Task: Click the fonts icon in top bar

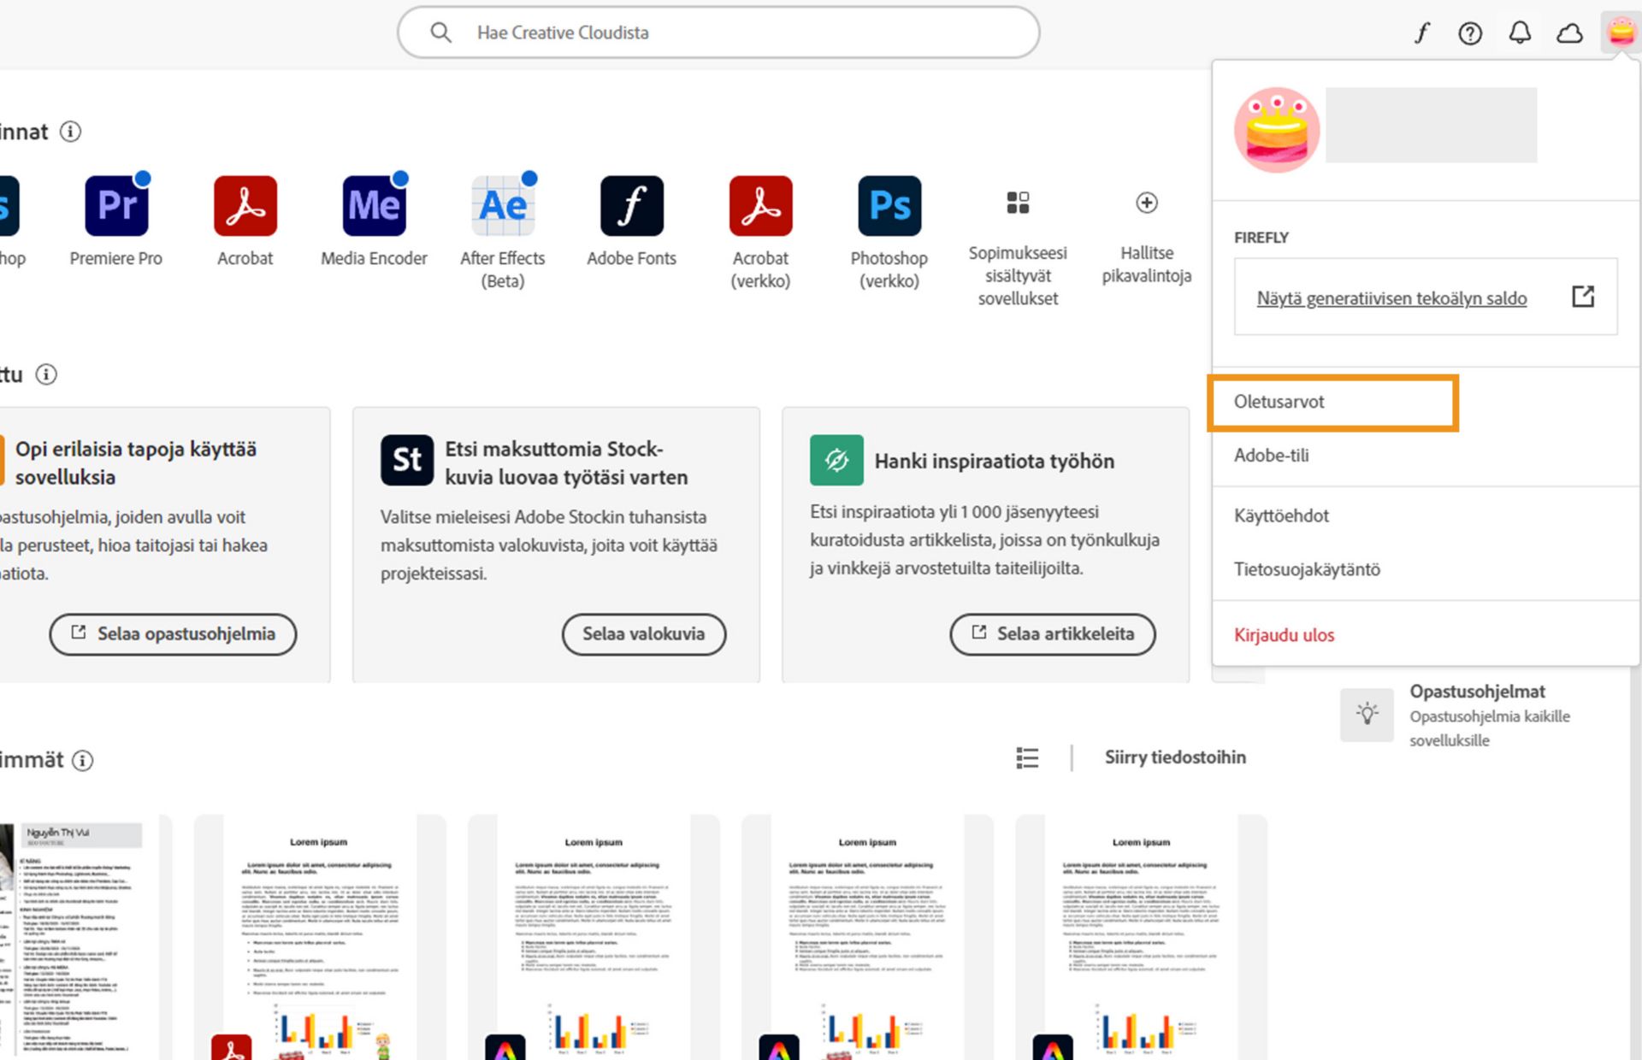Action: (1421, 33)
